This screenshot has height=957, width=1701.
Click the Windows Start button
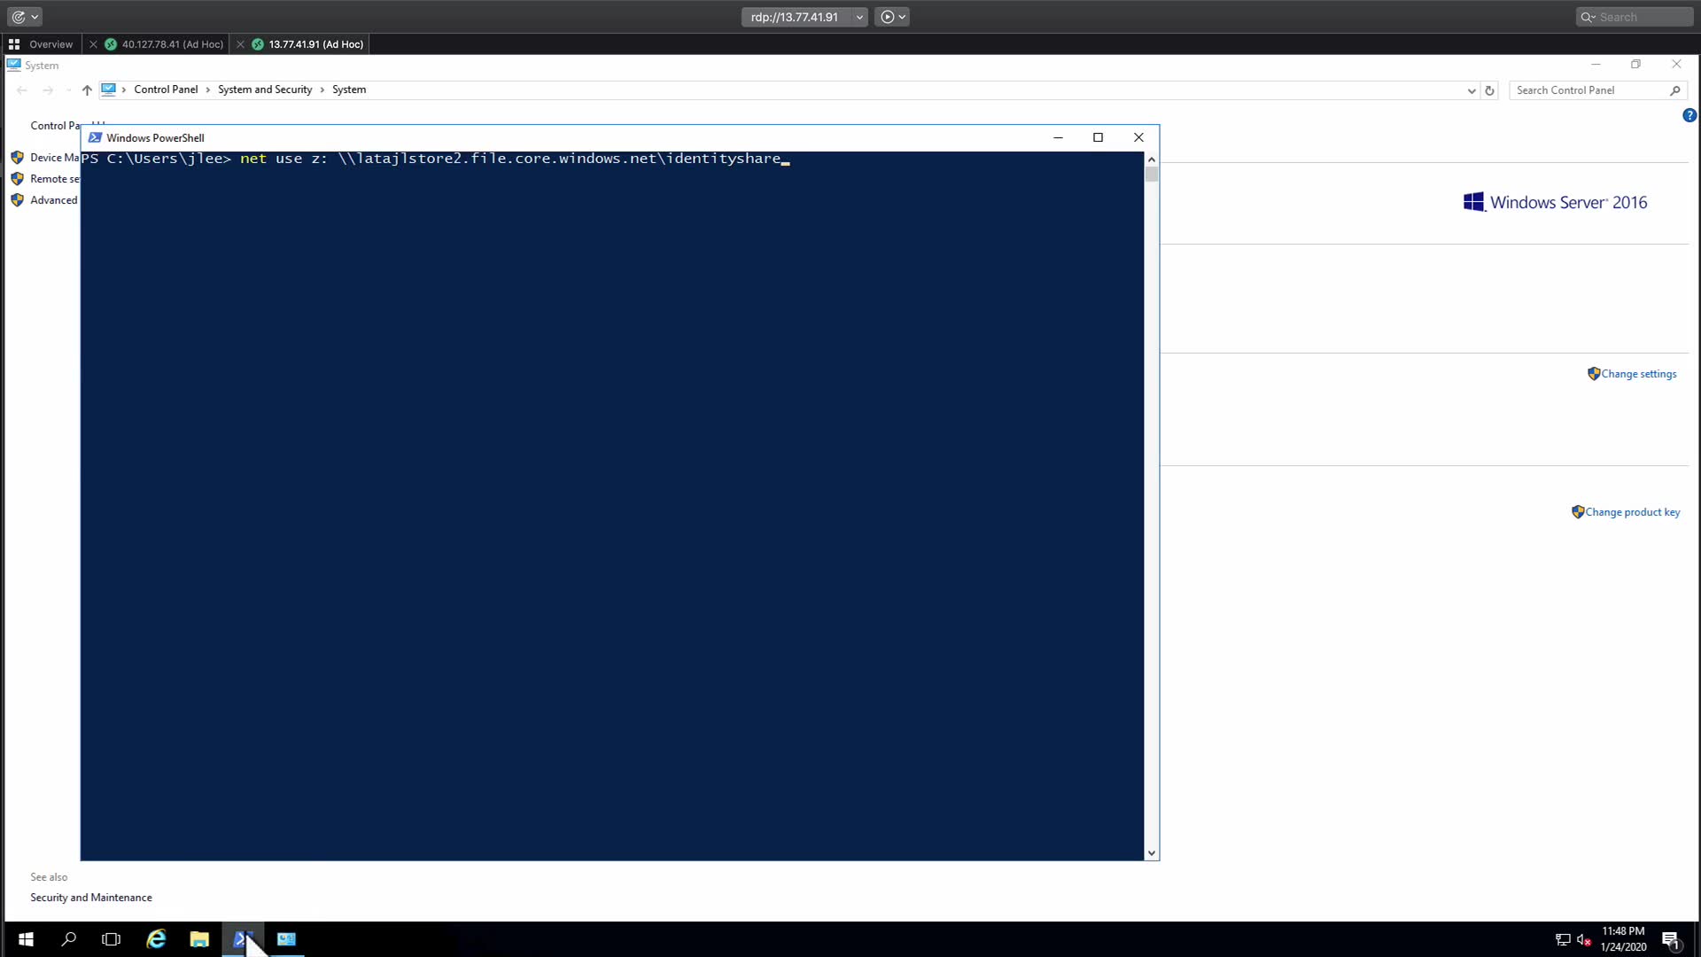26,939
